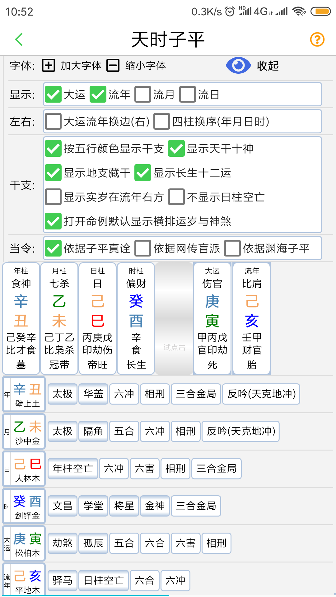Tap 三合金局 tag in 辛丑 row
This screenshot has height=597, width=336.
pos(196,394)
